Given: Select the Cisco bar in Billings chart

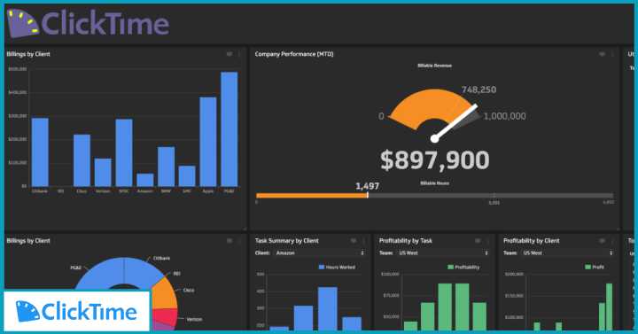Looking at the screenshot, I should tap(82, 160).
